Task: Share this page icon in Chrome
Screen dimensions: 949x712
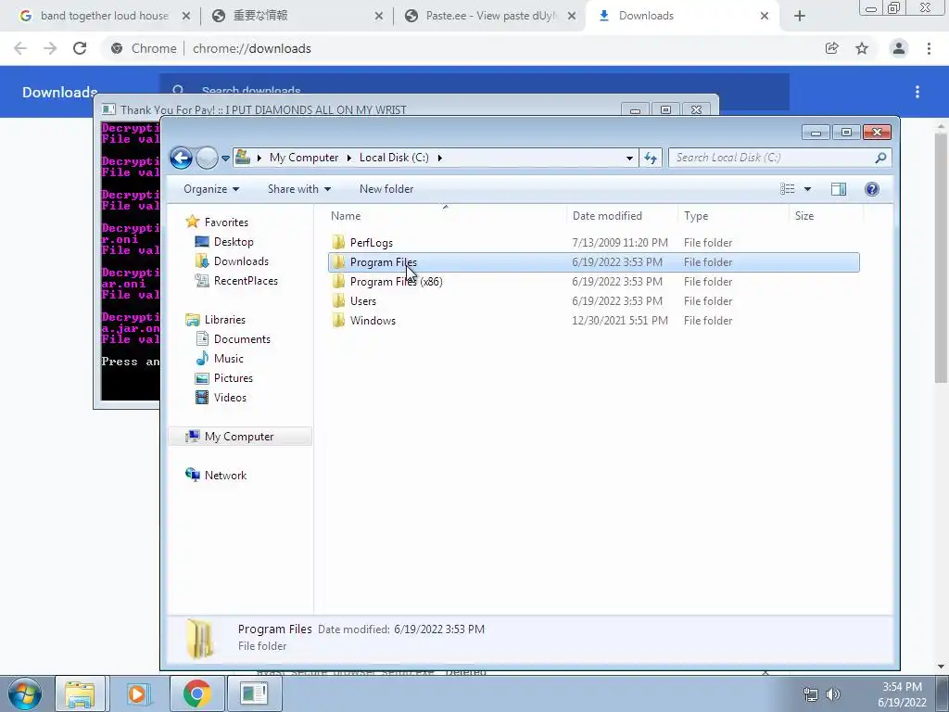Action: tap(832, 48)
